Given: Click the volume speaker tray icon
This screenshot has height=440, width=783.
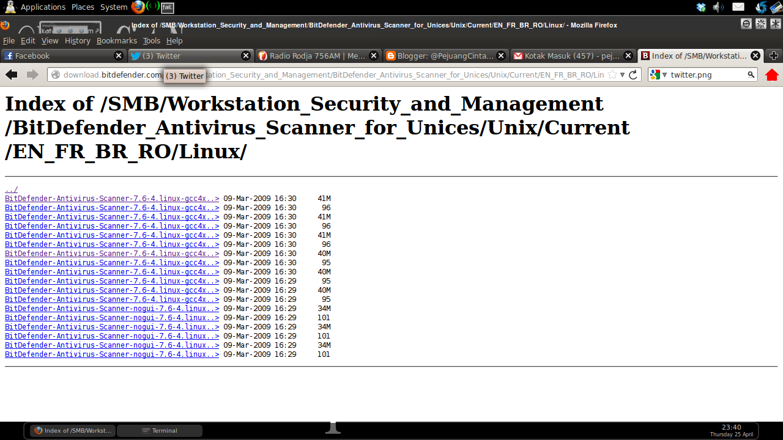Looking at the screenshot, I should click(x=719, y=7).
